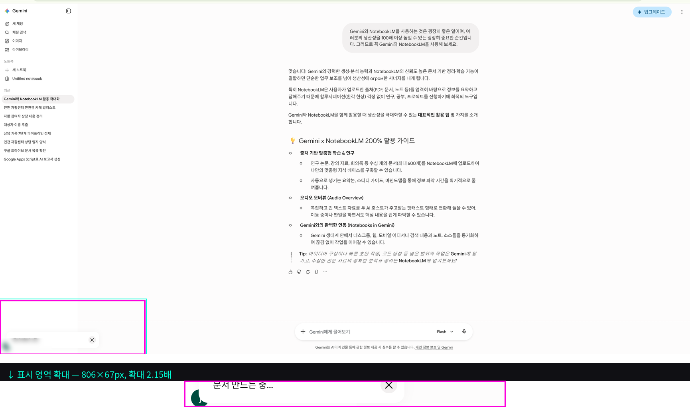Screen dimensions: 690x416
Task: Open the chat "대상자 이름 추출"
Action: [16, 125]
